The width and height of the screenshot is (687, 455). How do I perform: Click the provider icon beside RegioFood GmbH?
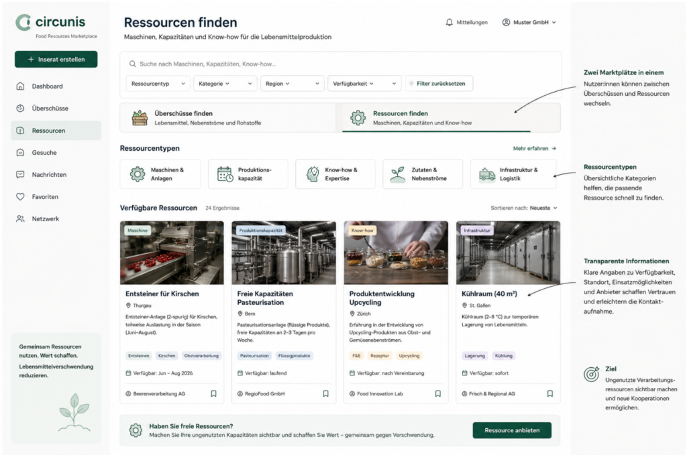pyautogui.click(x=240, y=394)
